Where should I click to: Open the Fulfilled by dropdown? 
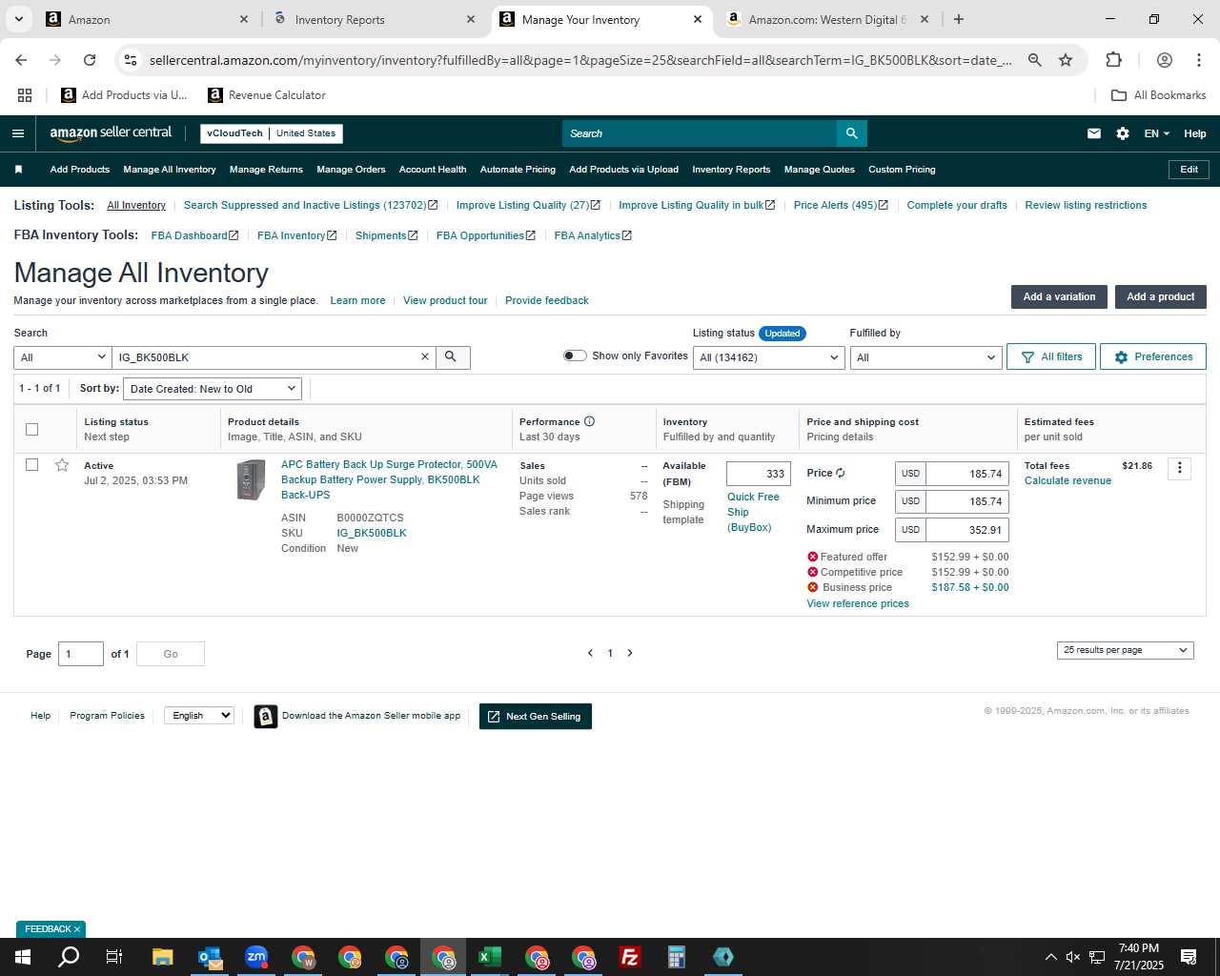pos(925,357)
